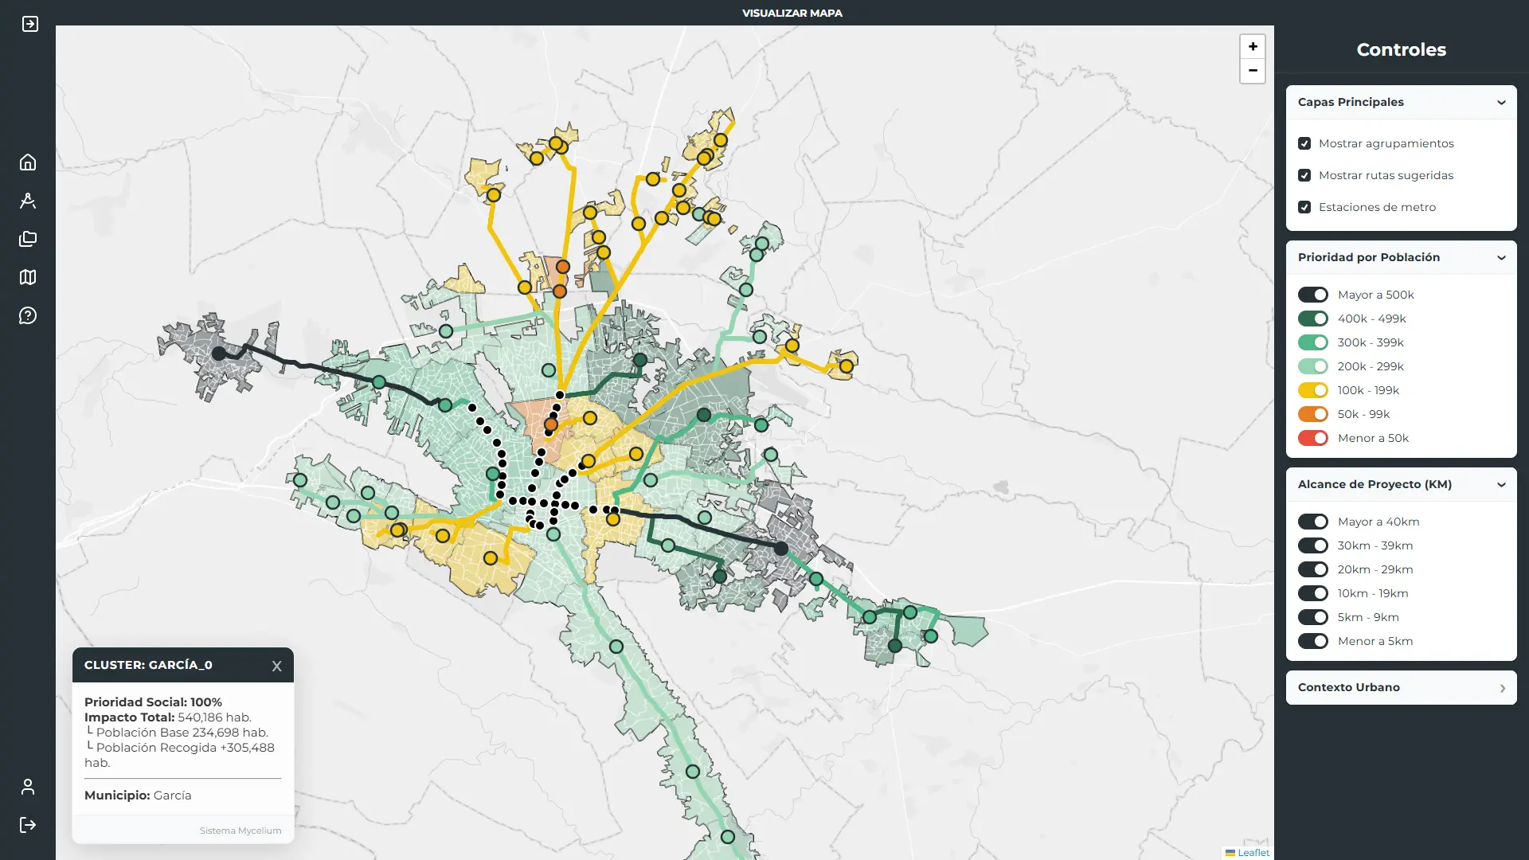Viewport: 1529px width, 860px height.
Task: Open the help question bubble icon
Action: coord(28,315)
